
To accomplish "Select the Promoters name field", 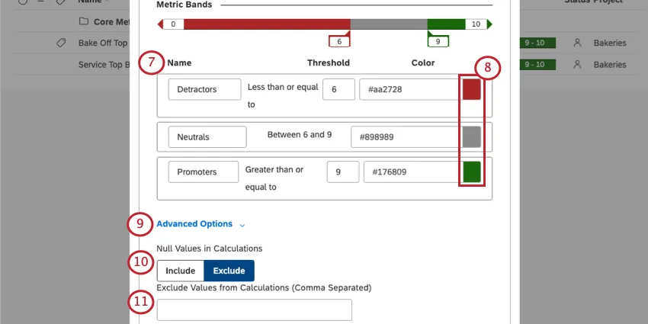I will [x=204, y=172].
